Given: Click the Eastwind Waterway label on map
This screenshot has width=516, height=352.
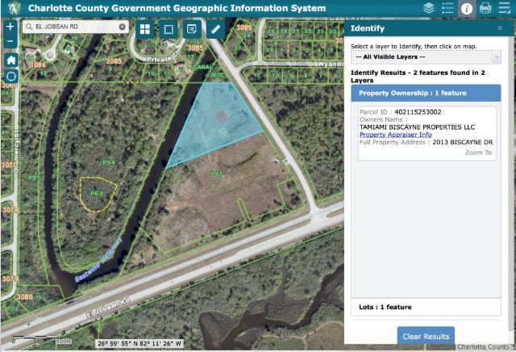Looking at the screenshot, I should pyautogui.click(x=98, y=261).
